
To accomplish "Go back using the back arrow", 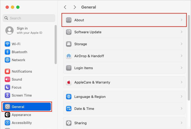I will click(x=65, y=7).
